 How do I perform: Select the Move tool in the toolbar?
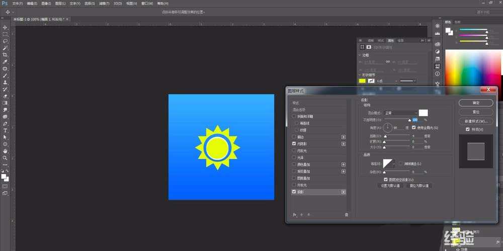click(x=5, y=27)
